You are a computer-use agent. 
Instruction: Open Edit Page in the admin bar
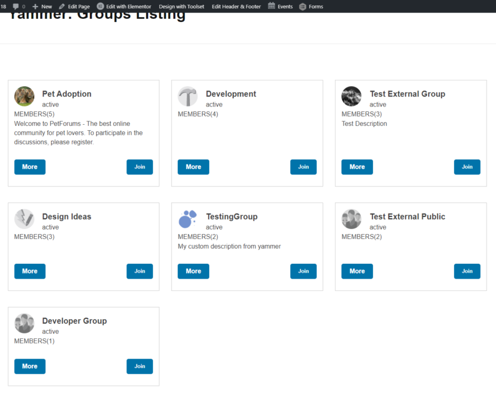click(x=74, y=7)
